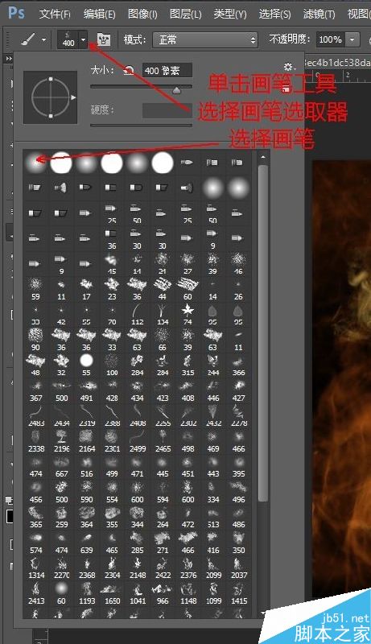
Task: Choose the smoke brush labeled 2483
Action: pos(36,415)
